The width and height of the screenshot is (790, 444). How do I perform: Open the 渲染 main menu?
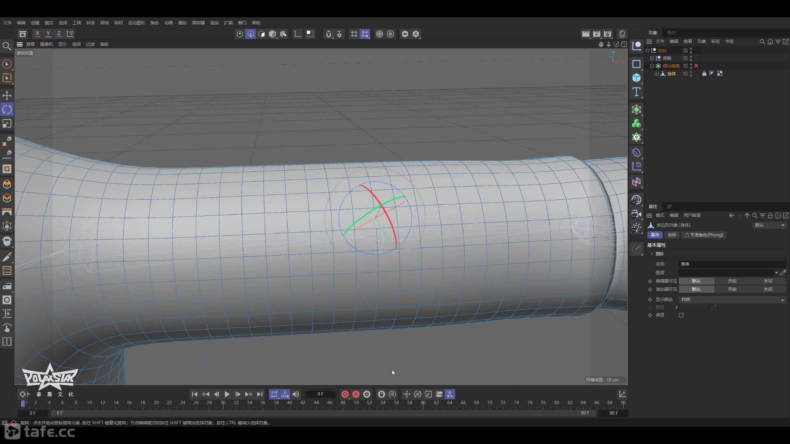click(214, 23)
